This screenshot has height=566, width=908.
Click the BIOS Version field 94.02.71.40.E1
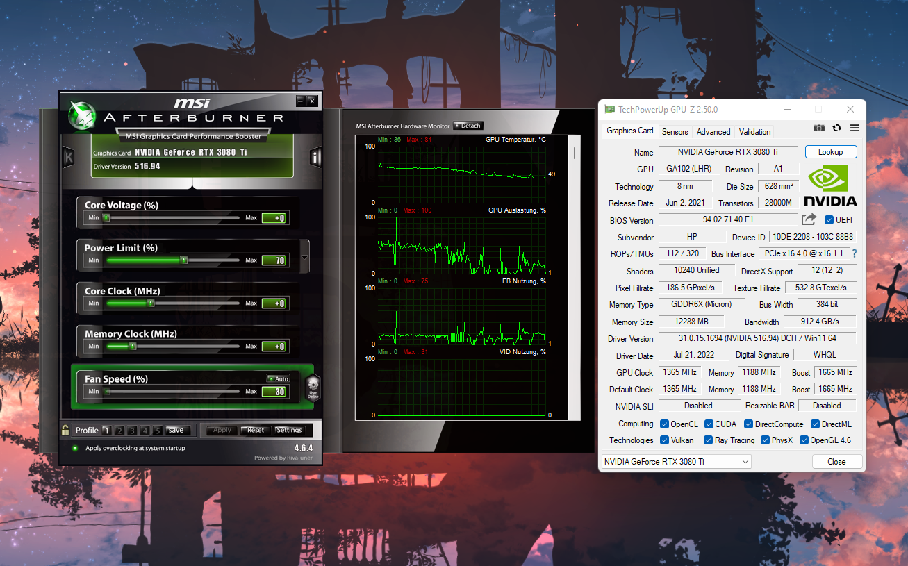727,220
